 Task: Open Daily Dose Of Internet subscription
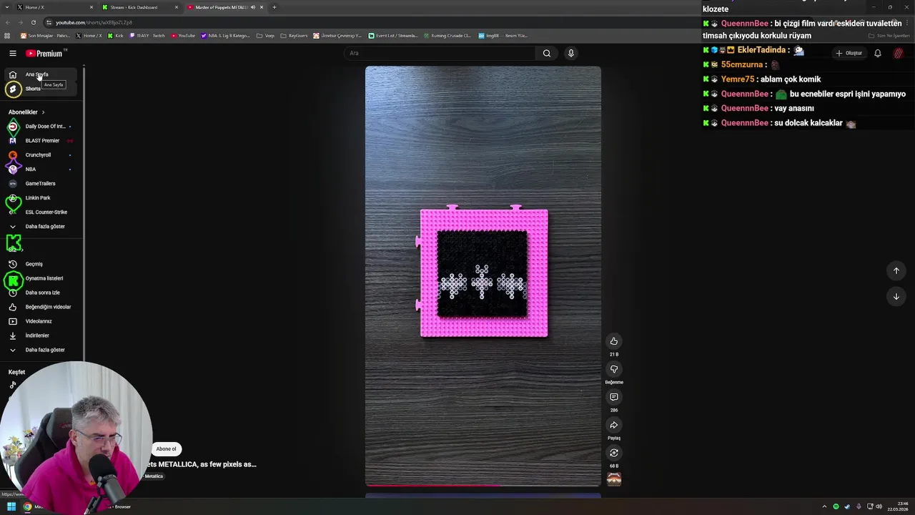pyautogui.click(x=41, y=127)
